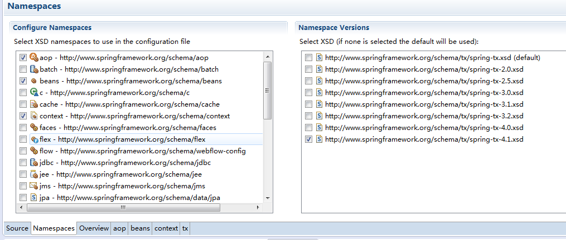The height and width of the screenshot is (240, 566).
Task: Check the spring-tx-2.5.xsd version checkbox
Action: 308,81
